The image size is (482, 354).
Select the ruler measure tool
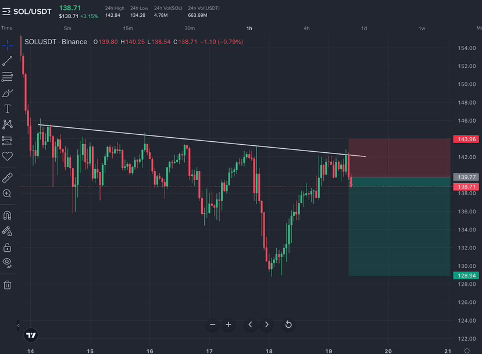[8, 178]
